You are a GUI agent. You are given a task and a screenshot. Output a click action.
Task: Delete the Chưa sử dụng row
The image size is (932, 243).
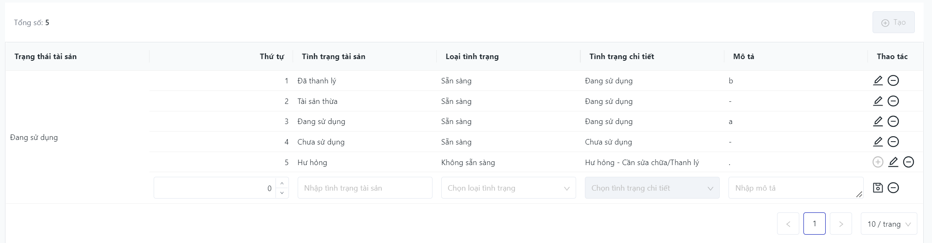point(893,142)
